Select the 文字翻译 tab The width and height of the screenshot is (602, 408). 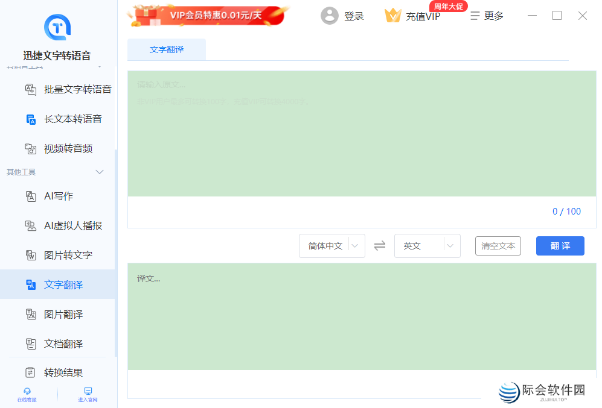pos(166,50)
